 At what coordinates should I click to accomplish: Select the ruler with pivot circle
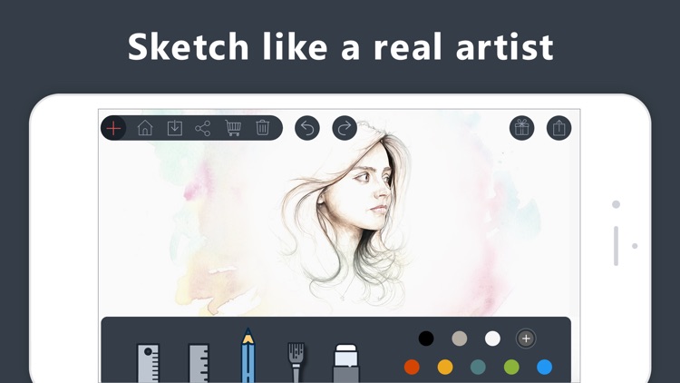point(149,363)
